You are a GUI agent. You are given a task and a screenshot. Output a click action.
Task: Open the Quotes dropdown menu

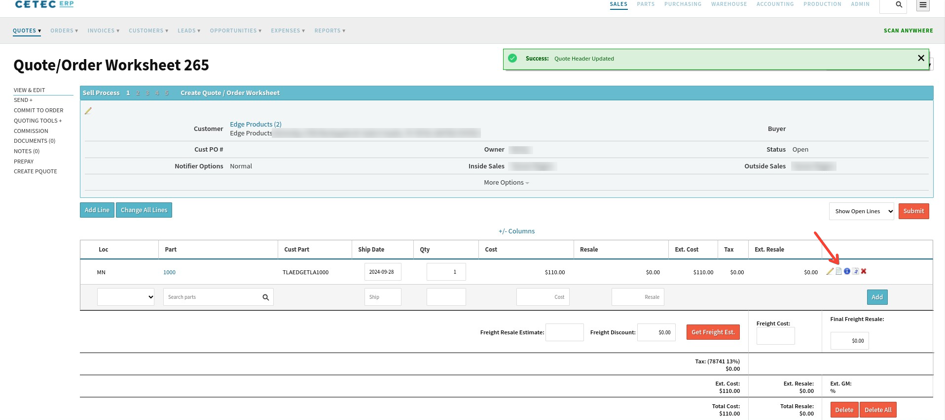tap(27, 31)
